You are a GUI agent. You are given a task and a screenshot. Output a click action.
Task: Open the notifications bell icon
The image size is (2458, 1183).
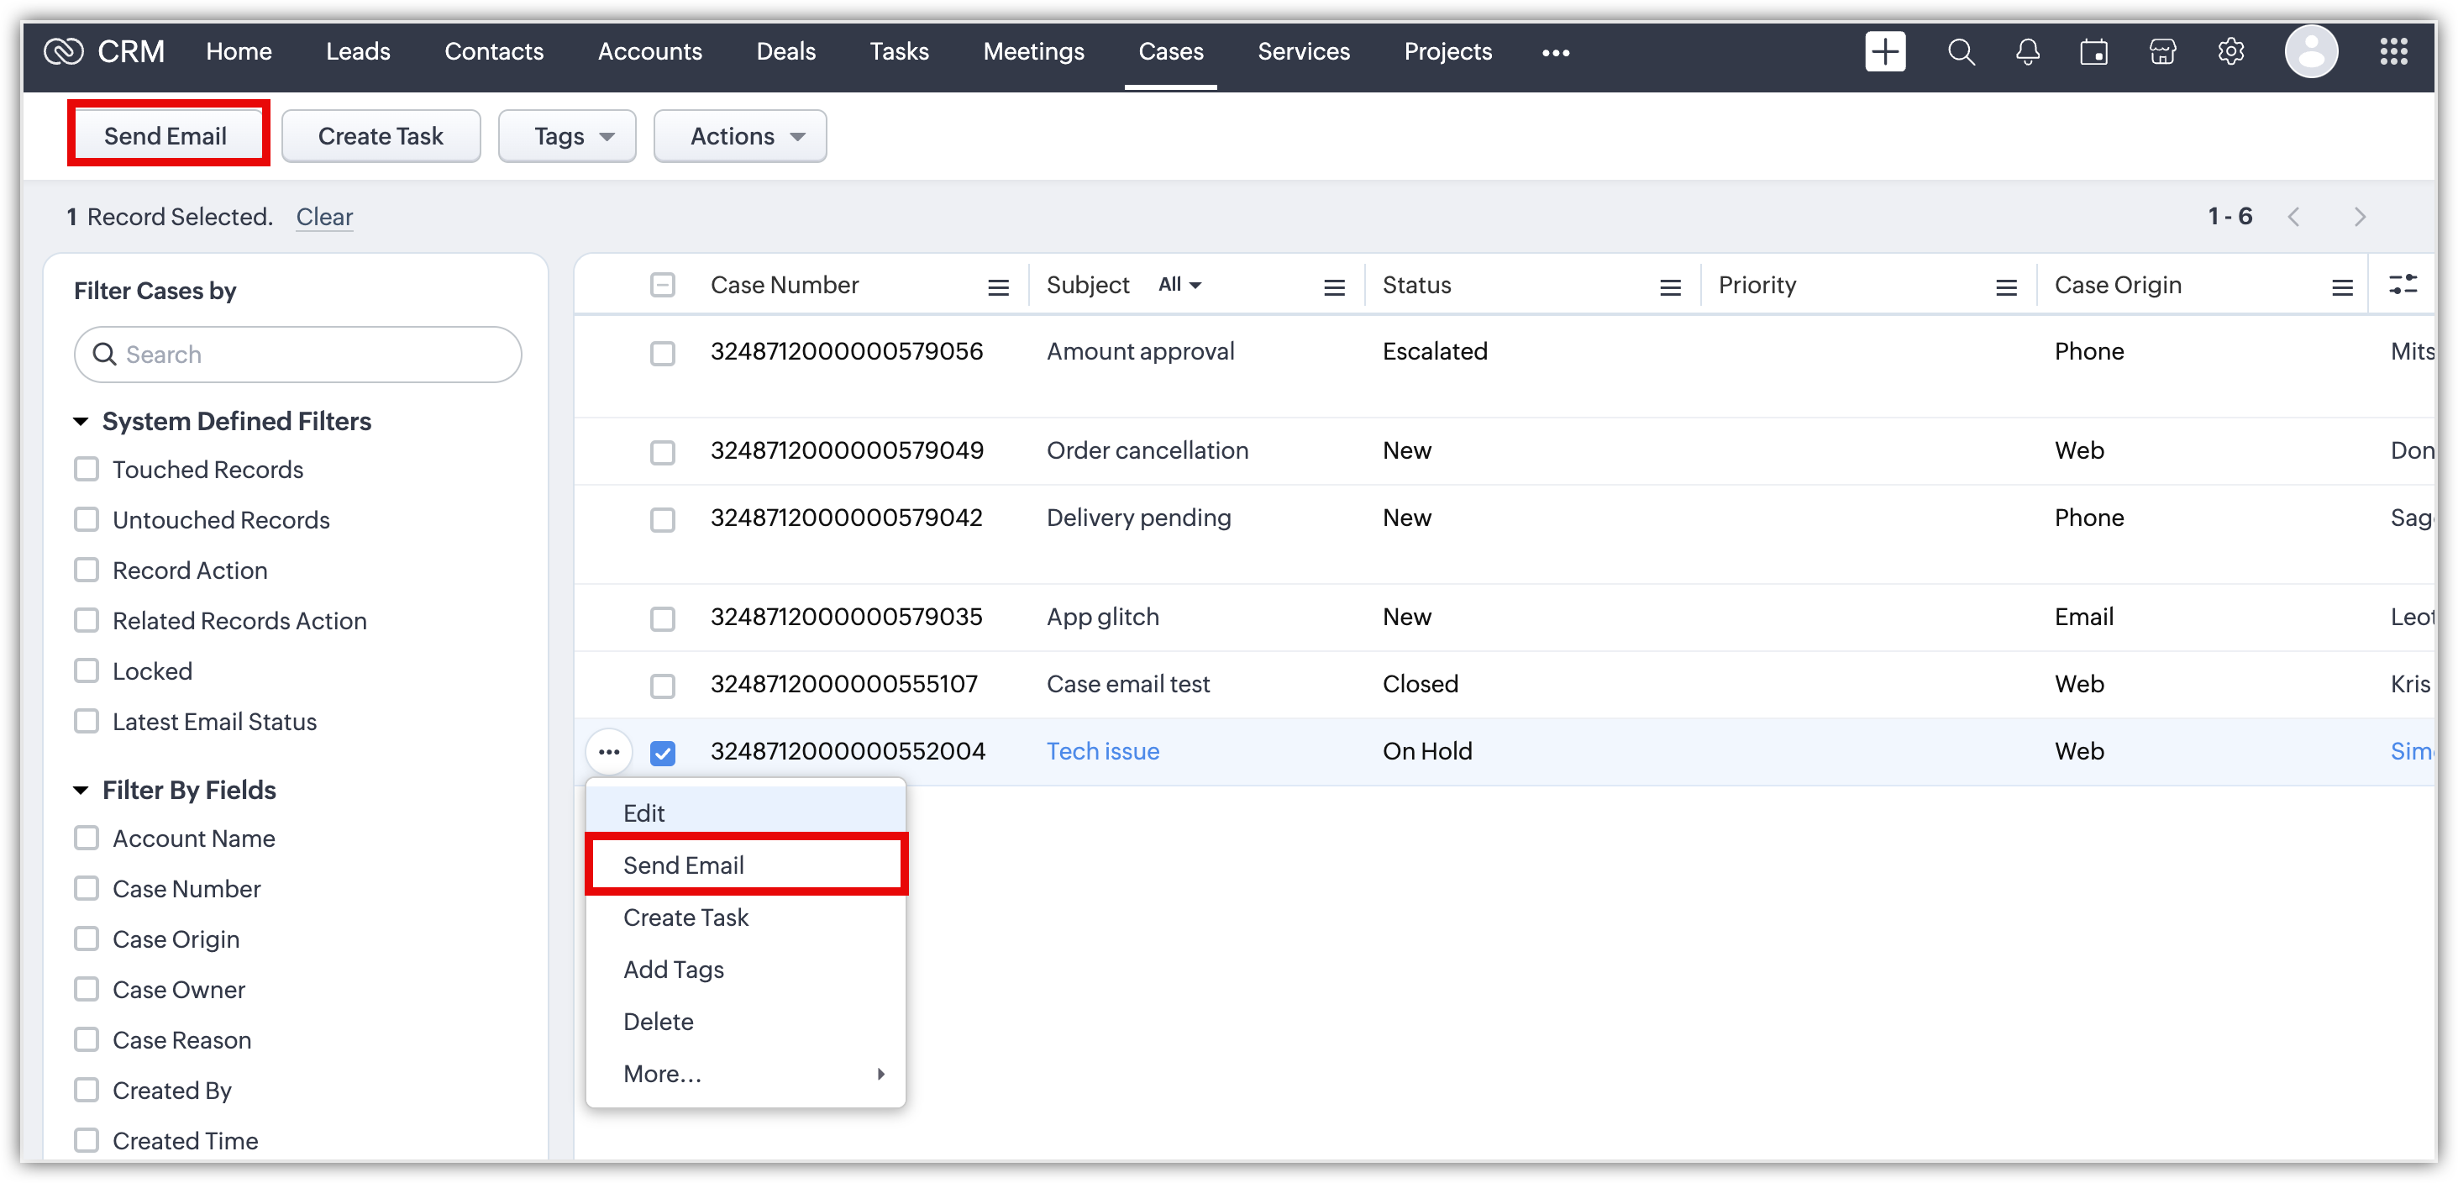tap(2028, 51)
